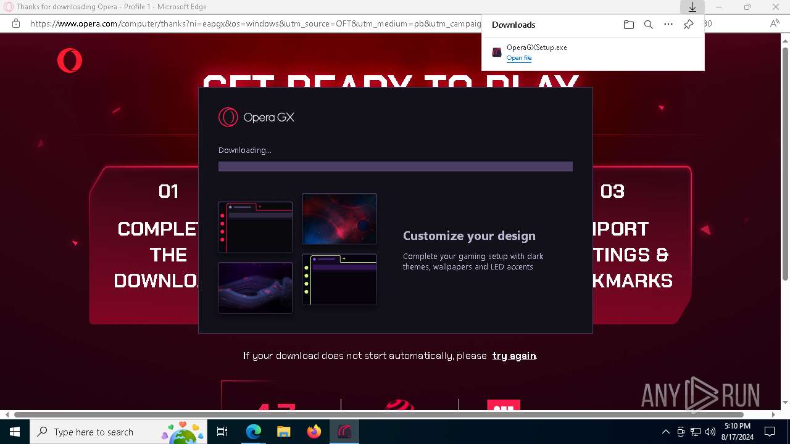Click the Read aloud icon in address bar
This screenshot has height=444, width=790.
click(x=775, y=24)
